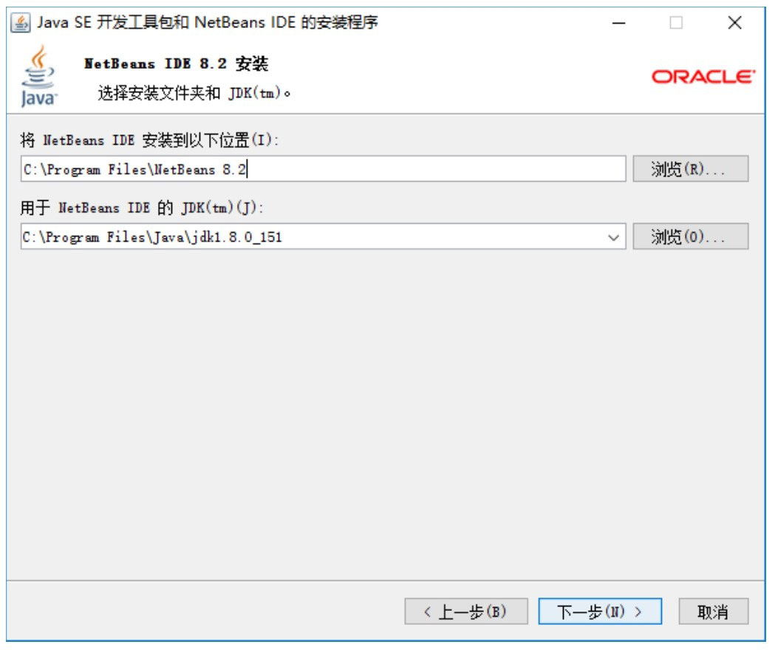The width and height of the screenshot is (775, 650).
Task: Browse for NetBeans install folder 浏览(R)
Action: pos(691,169)
